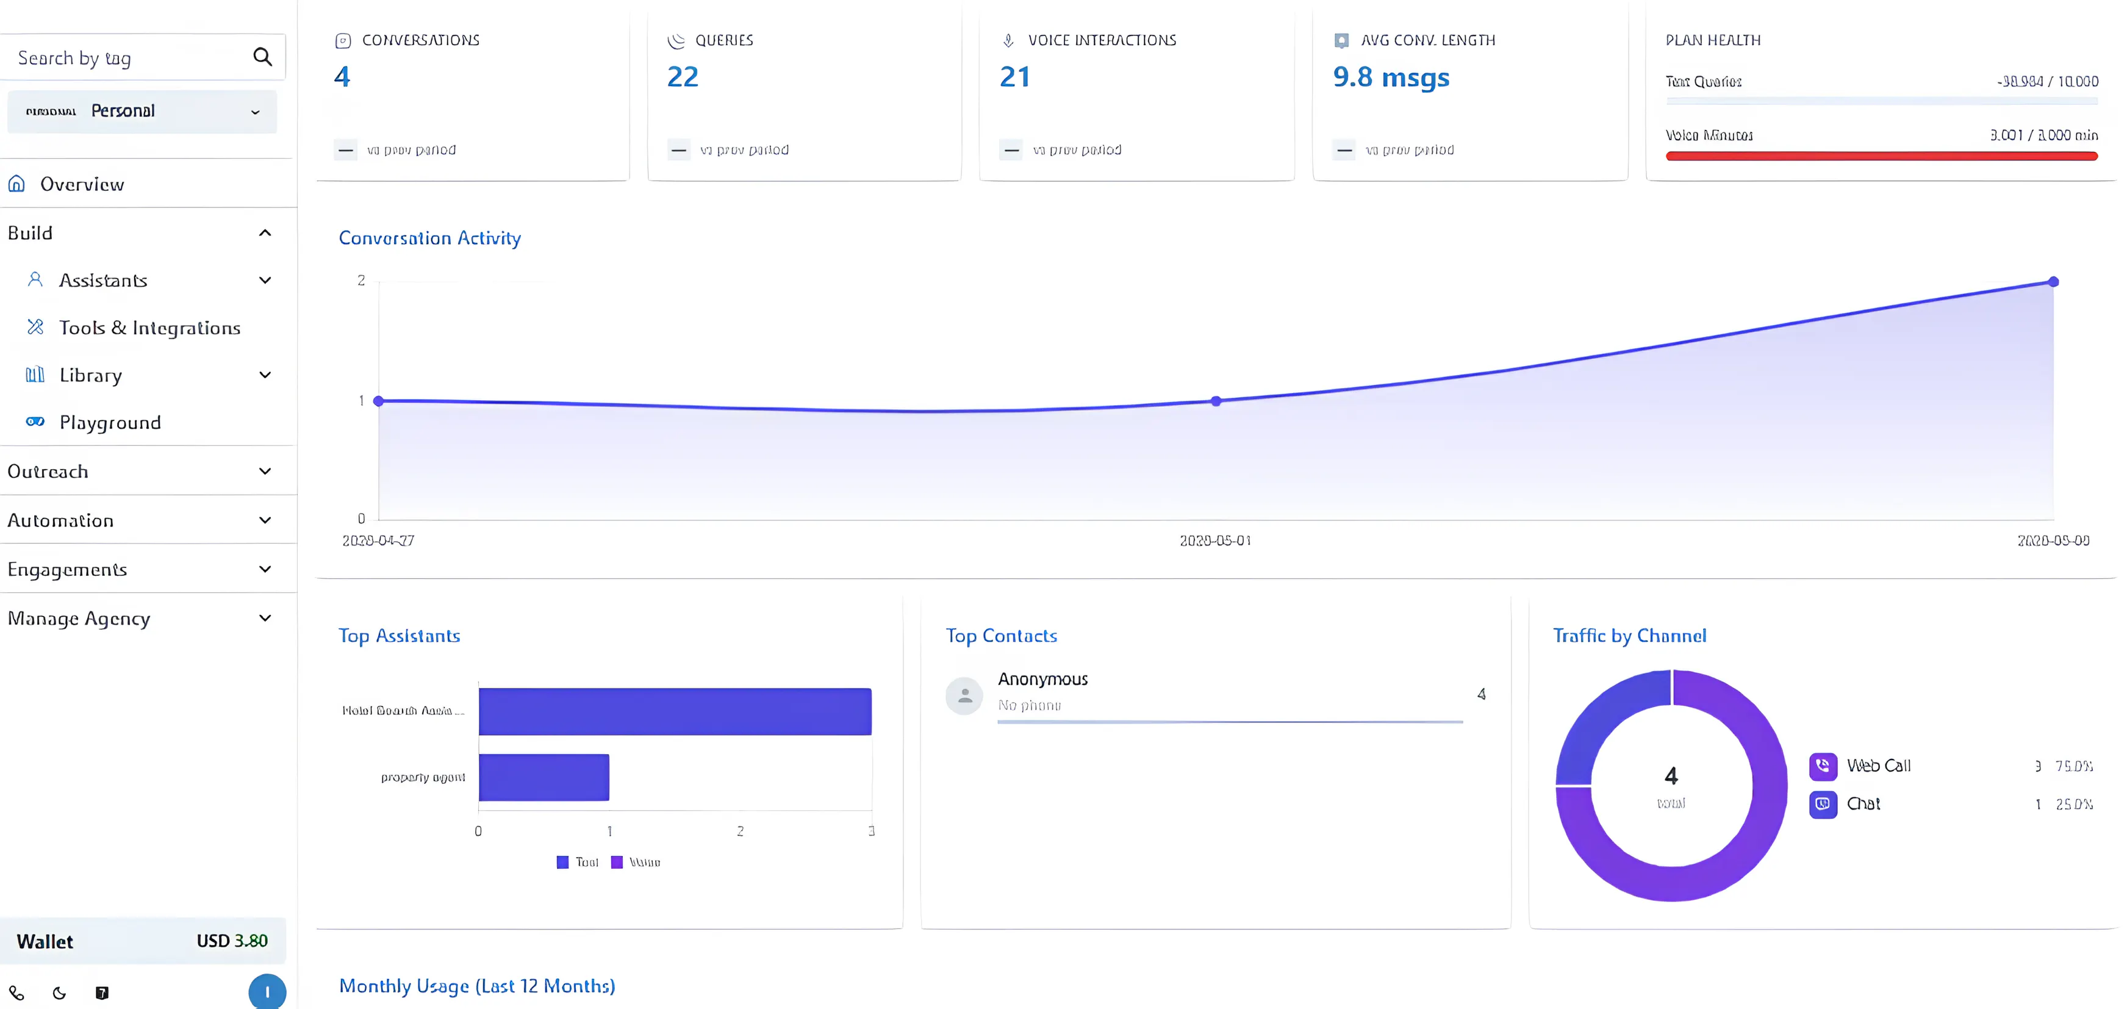Expand the Assistants submenu chevron
Image resolution: width=2127 pixels, height=1009 pixels.
(x=265, y=281)
